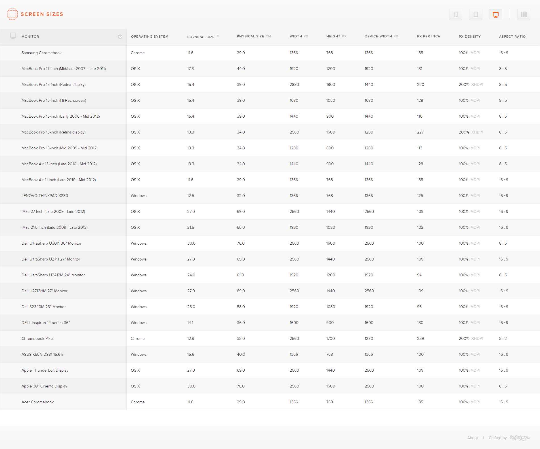Click the 14.1 physical size value
Viewport: 540px width, 449px height.
190,323
